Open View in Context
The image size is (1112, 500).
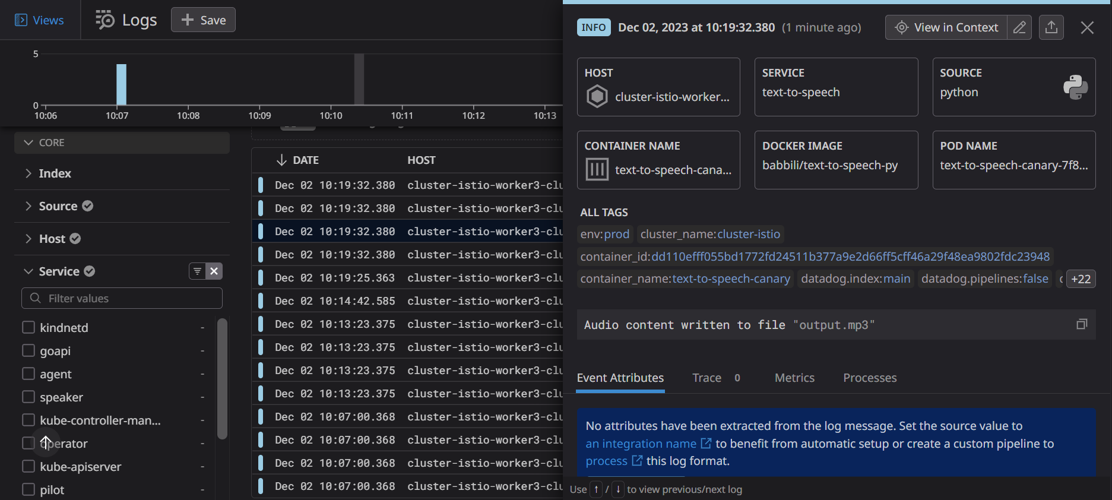946,27
